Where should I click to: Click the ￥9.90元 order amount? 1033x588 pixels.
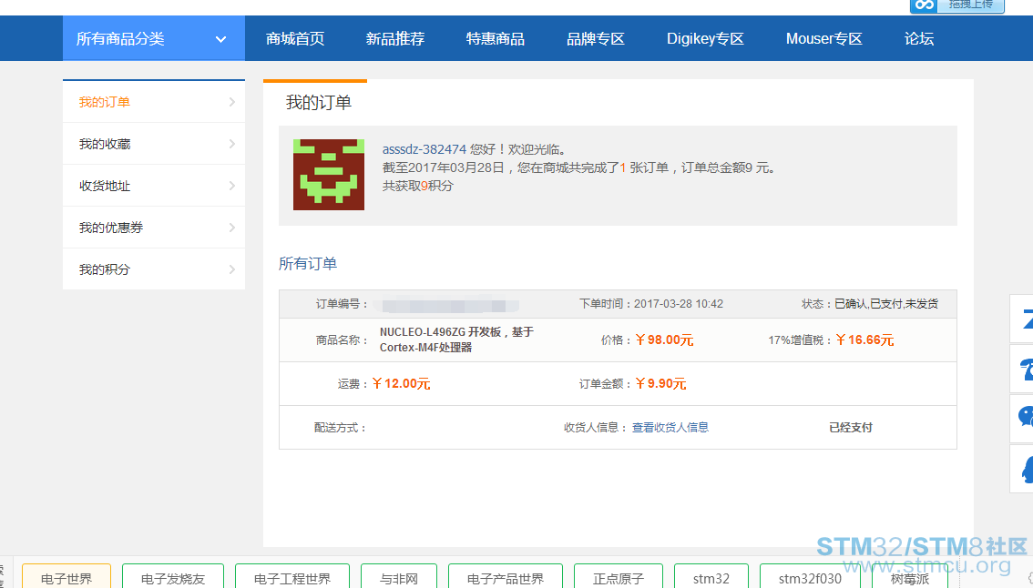click(660, 383)
